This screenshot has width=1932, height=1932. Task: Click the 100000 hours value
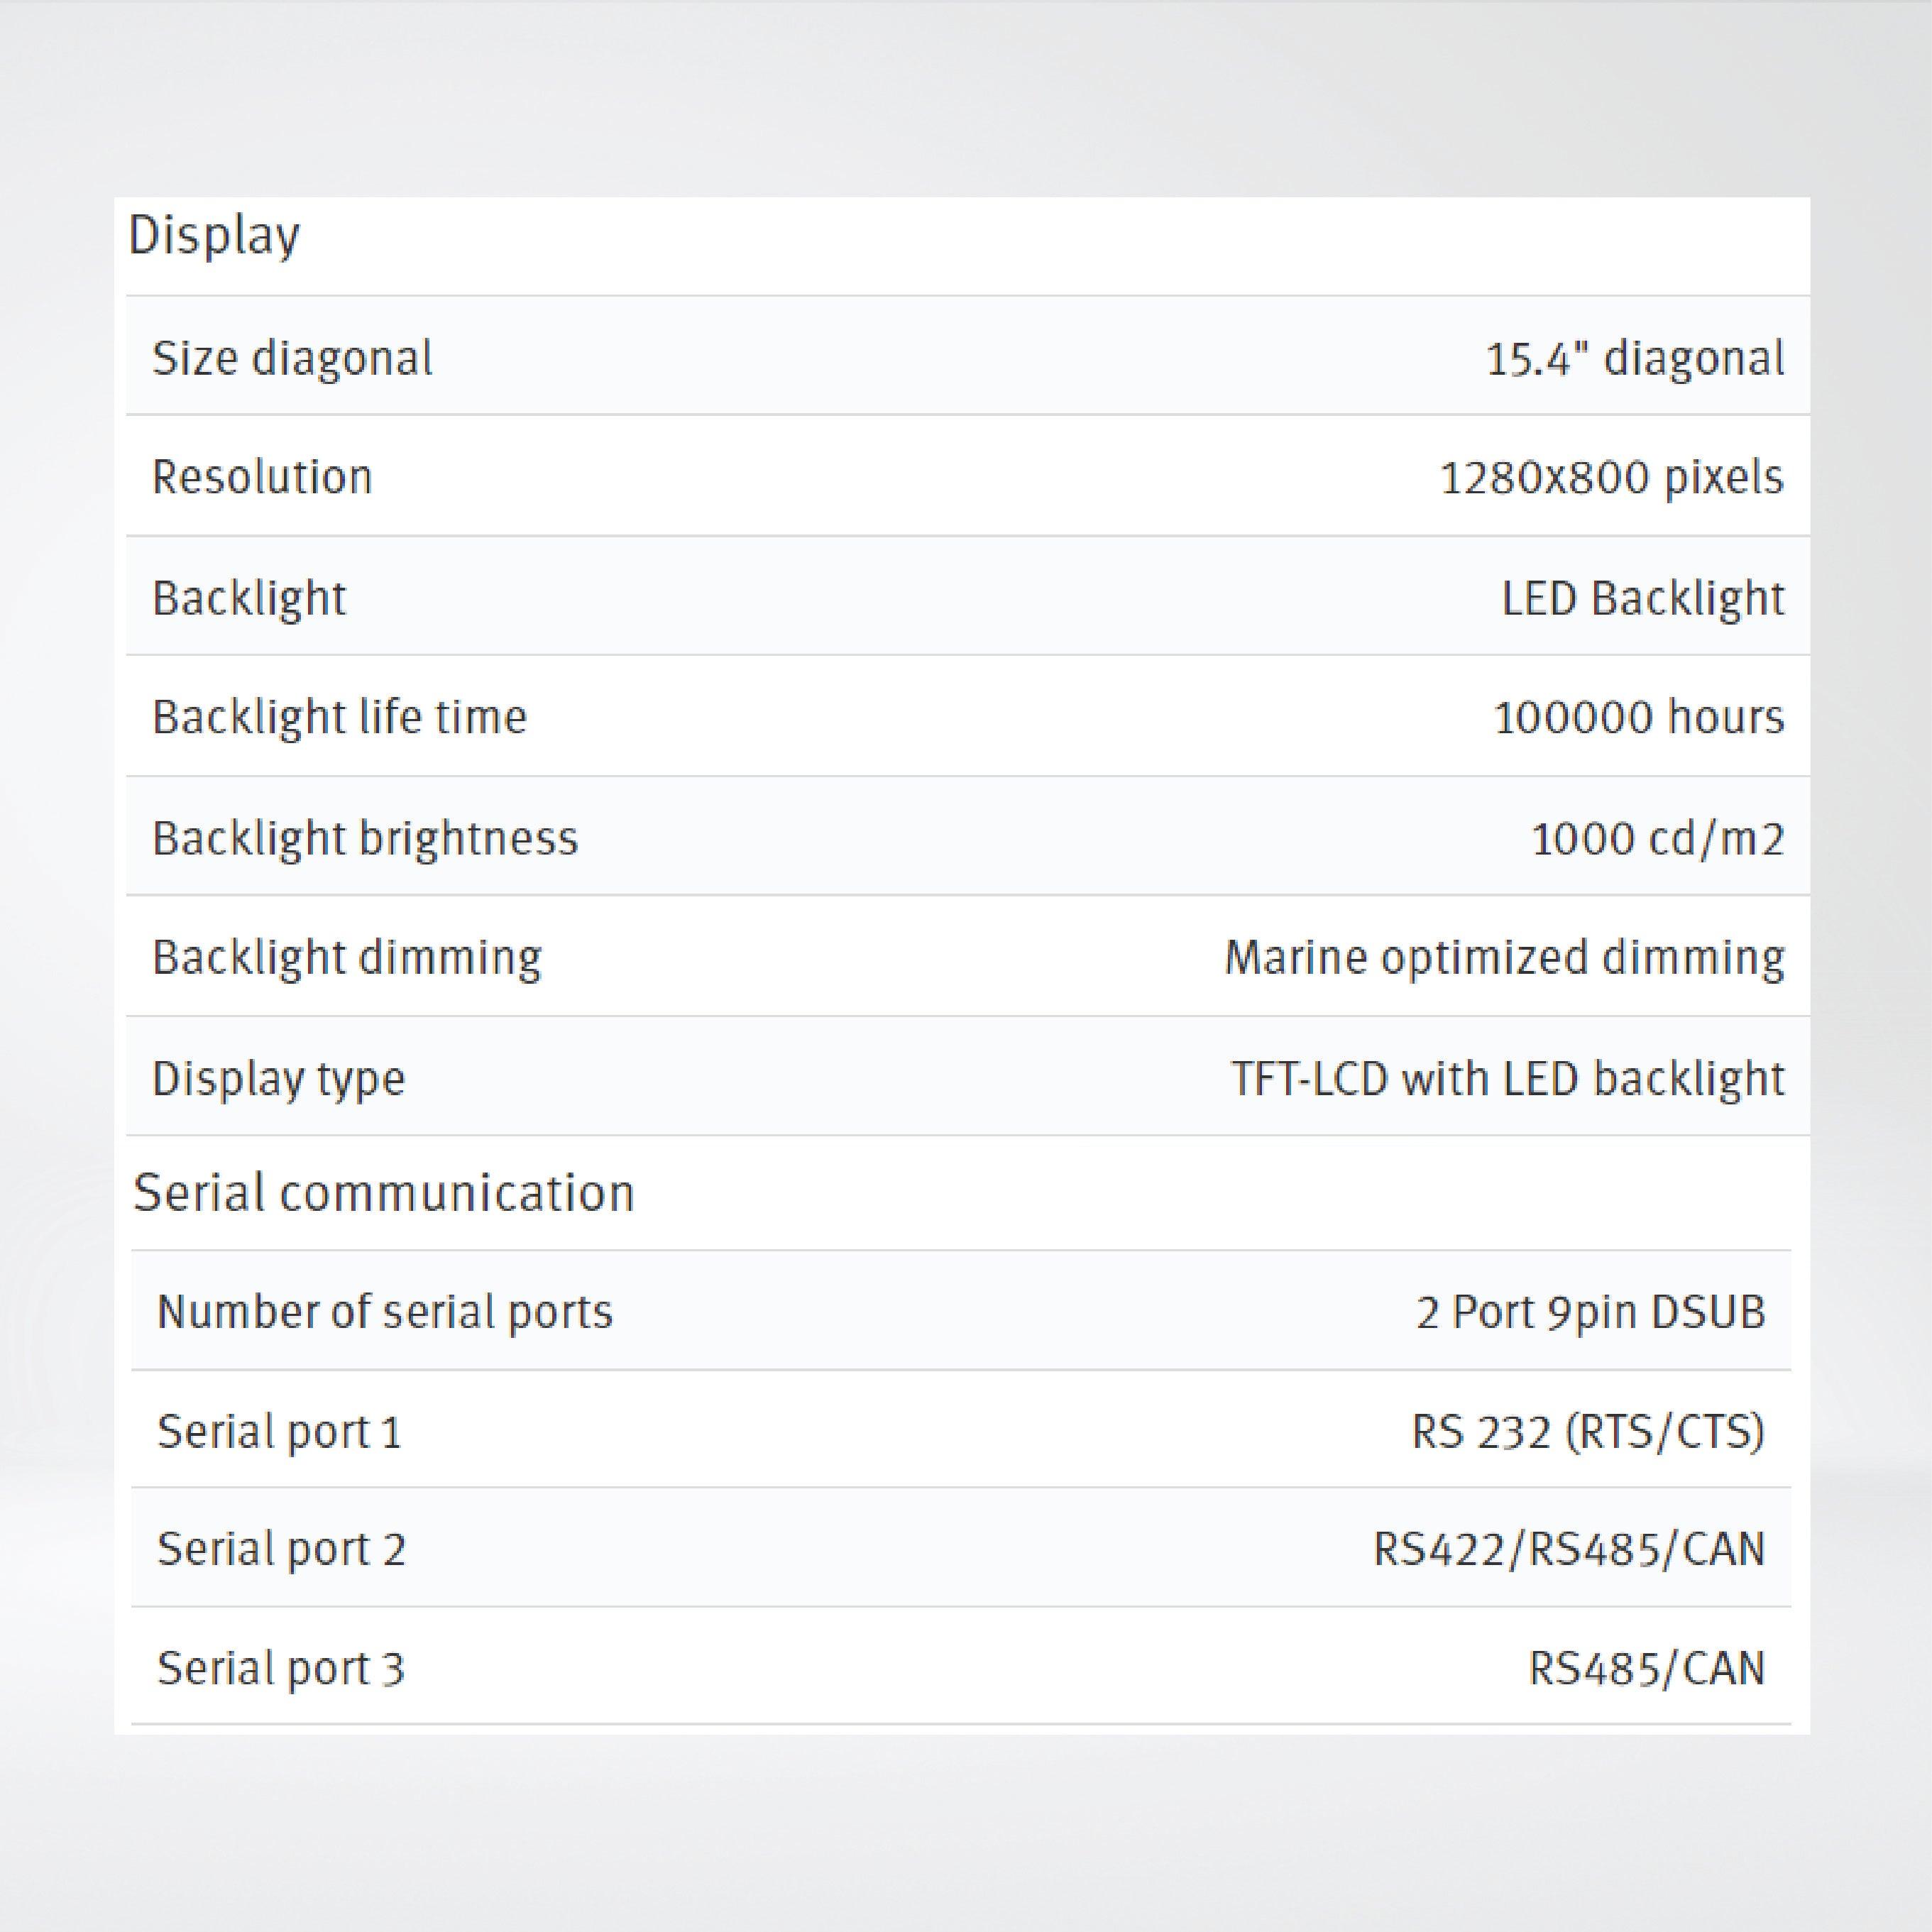pyautogui.click(x=1638, y=717)
